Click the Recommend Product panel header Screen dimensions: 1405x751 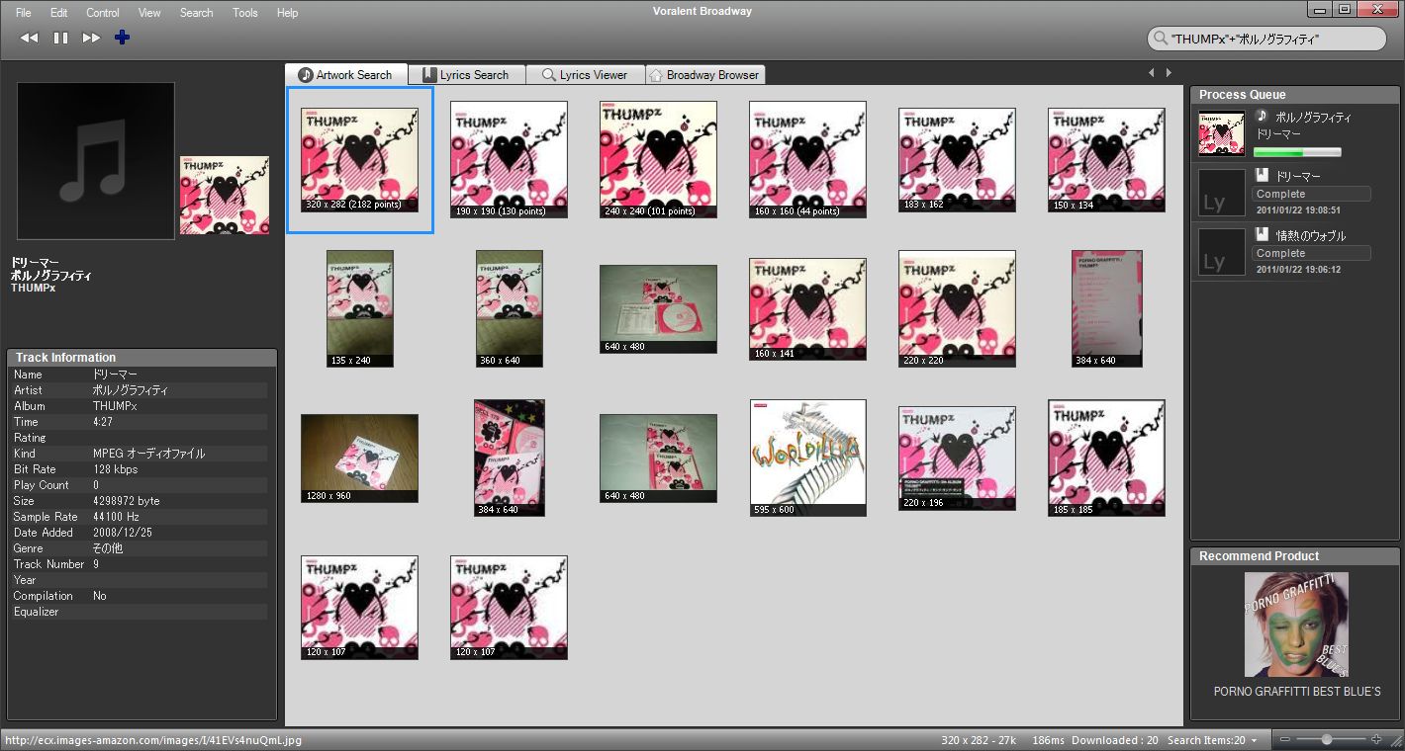[1295, 556]
